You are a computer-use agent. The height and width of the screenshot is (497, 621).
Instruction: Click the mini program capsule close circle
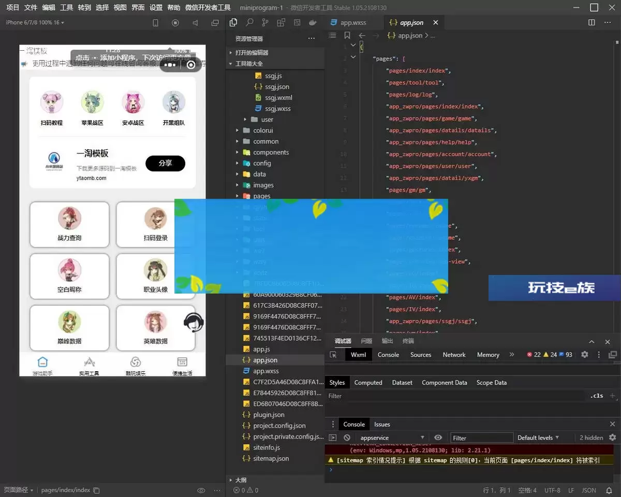tap(191, 65)
